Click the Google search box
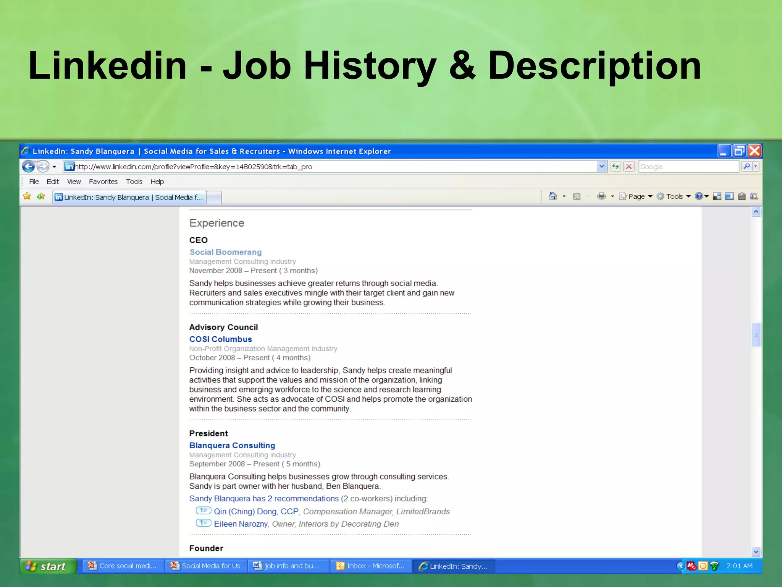This screenshot has height=587, width=782. [688, 167]
